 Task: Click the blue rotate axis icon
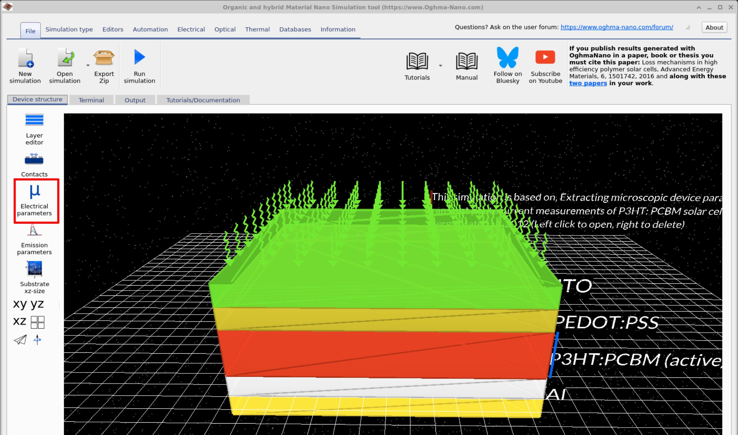click(x=37, y=340)
